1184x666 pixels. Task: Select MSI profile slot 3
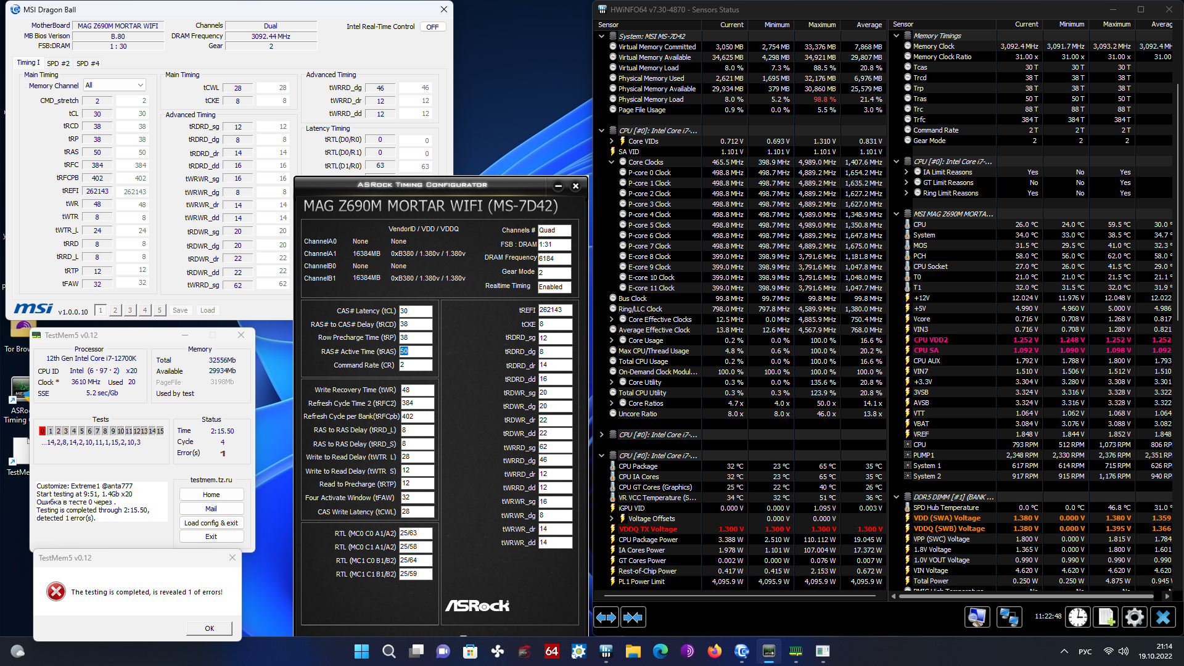(x=129, y=311)
